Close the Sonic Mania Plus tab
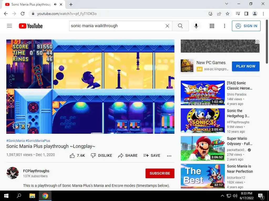This screenshot has width=269, height=201. [x=61, y=4]
